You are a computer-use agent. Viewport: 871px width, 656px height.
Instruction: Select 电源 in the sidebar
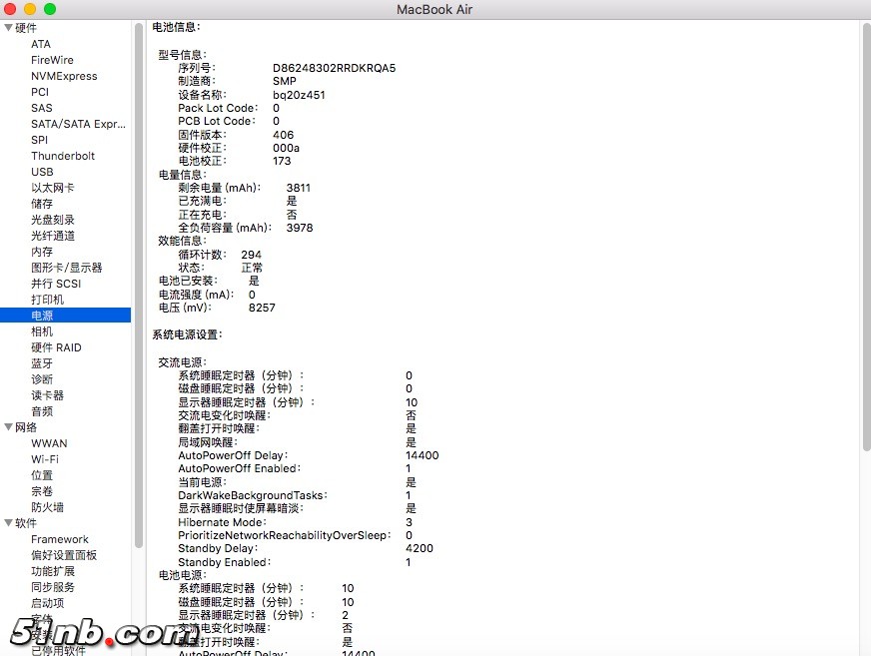click(x=42, y=316)
